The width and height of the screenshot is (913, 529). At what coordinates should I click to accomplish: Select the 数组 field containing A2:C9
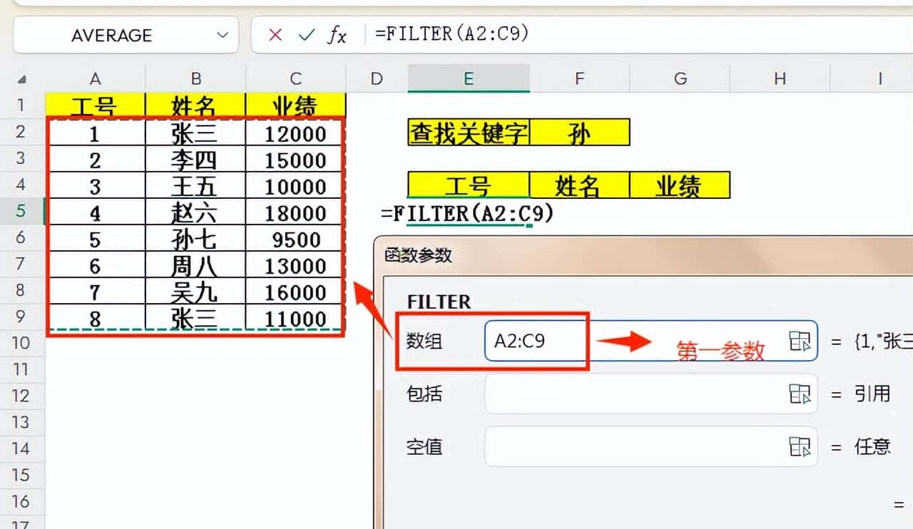coord(536,341)
